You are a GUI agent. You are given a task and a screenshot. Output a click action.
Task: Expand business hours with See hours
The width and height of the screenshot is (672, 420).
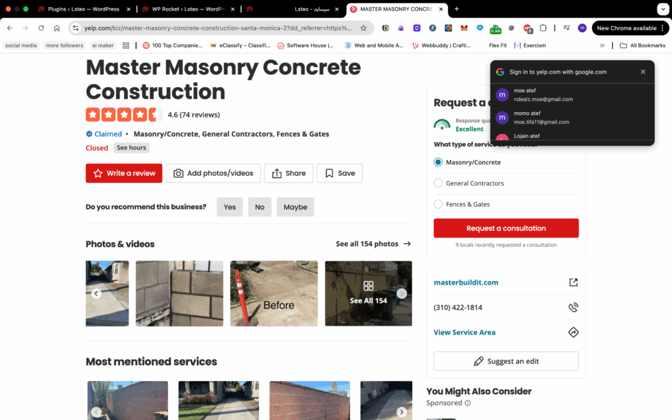[x=131, y=148]
